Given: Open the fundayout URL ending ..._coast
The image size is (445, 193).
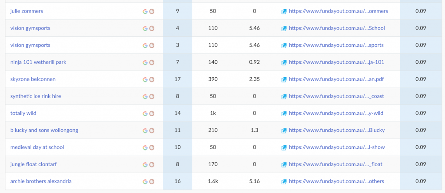Looking at the screenshot, I should point(336,96).
